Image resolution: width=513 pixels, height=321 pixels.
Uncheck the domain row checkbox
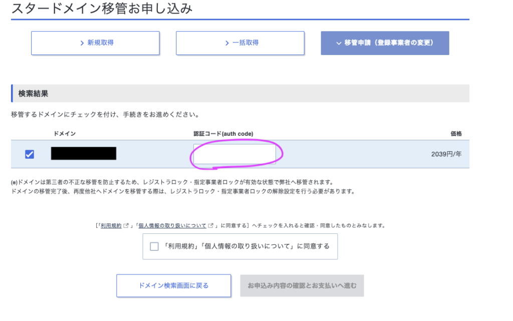pos(30,154)
